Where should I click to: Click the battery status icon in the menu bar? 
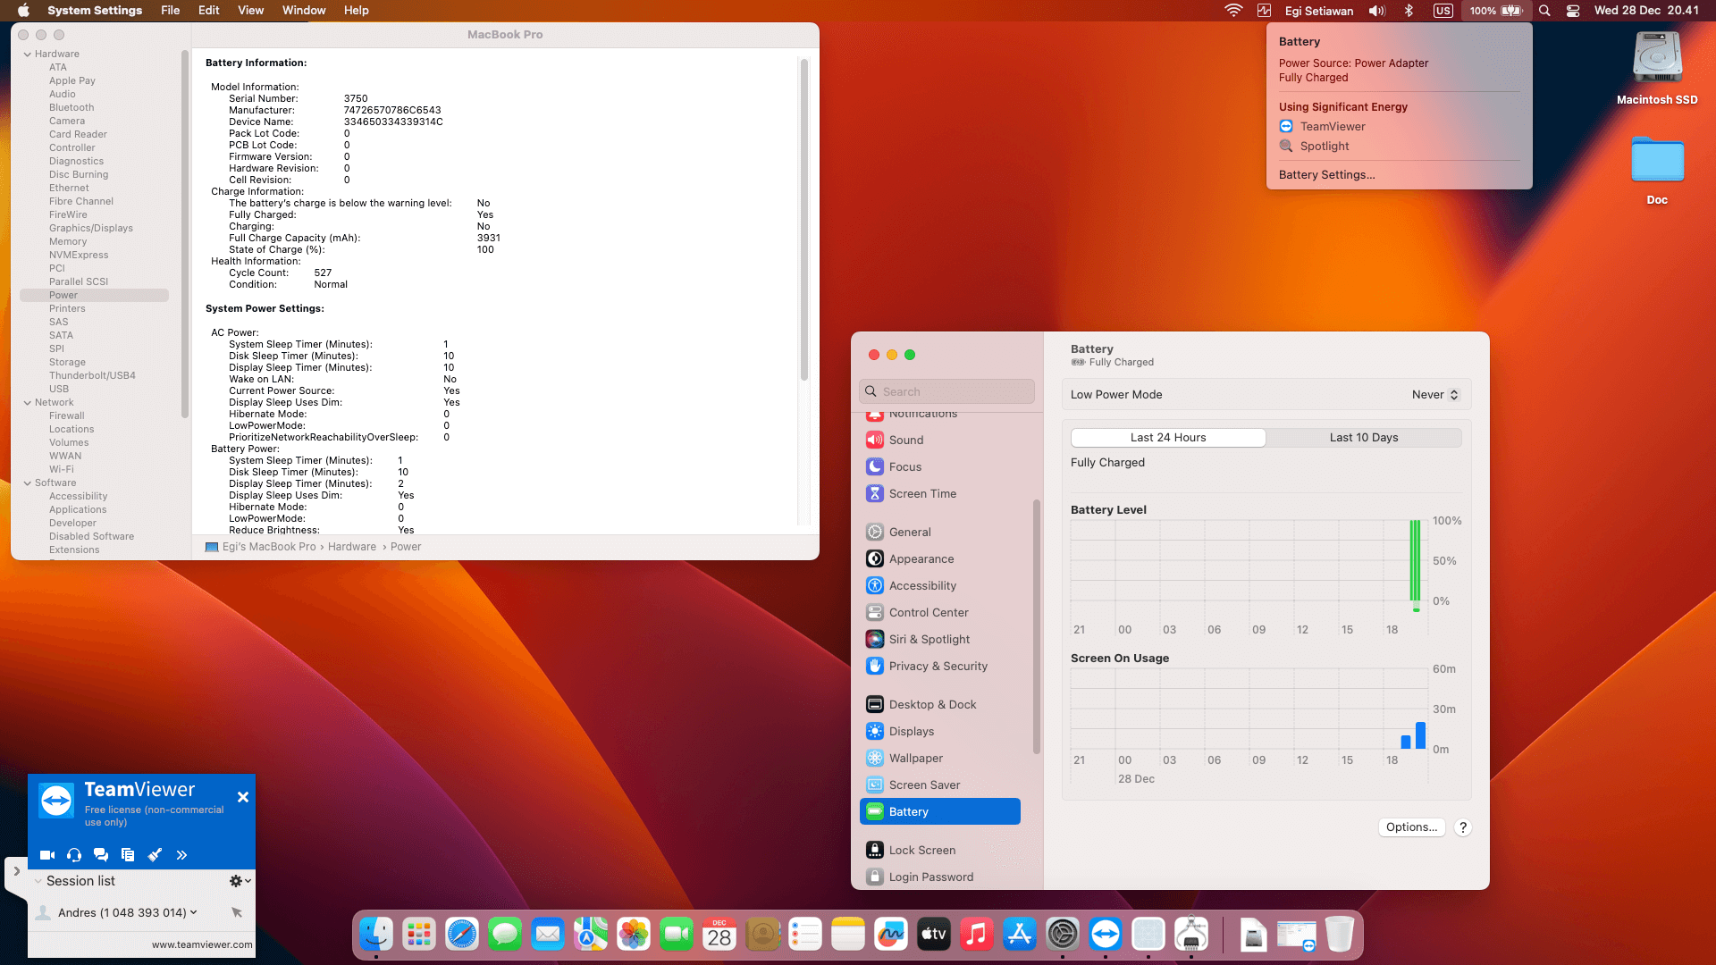[1511, 11]
